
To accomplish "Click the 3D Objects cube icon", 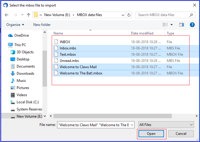I will click(x=13, y=52).
